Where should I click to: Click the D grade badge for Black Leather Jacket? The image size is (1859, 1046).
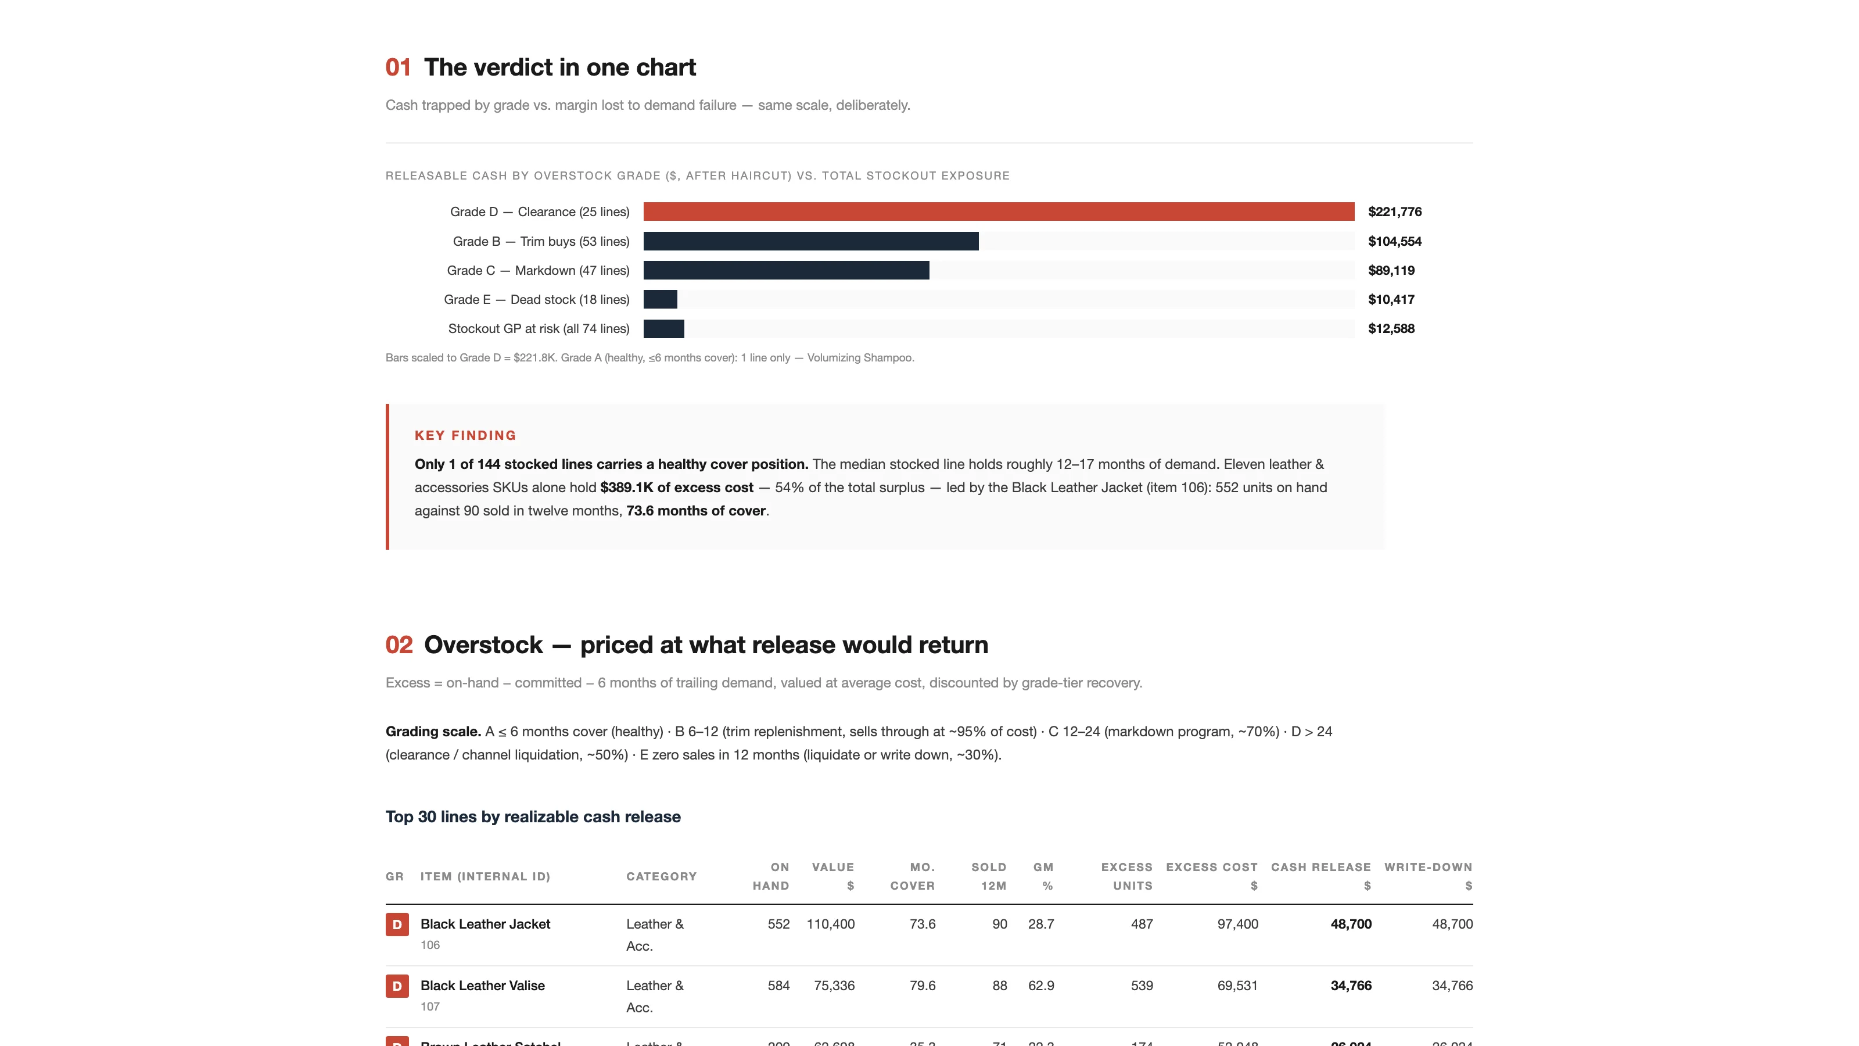[397, 924]
